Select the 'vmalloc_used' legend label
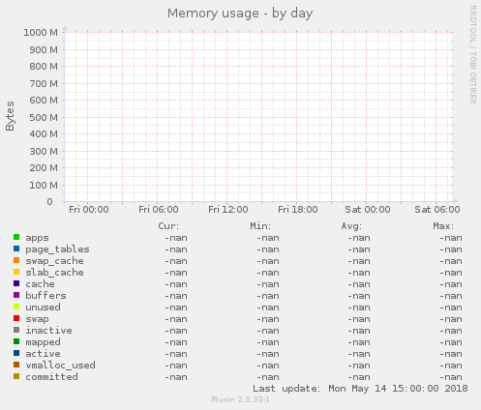The width and height of the screenshot is (481, 410). point(60,366)
